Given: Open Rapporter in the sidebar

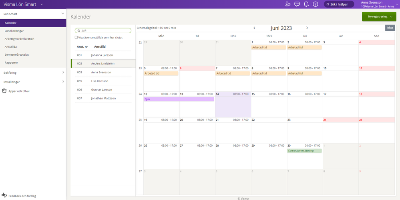Looking at the screenshot, I should tap(11, 63).
